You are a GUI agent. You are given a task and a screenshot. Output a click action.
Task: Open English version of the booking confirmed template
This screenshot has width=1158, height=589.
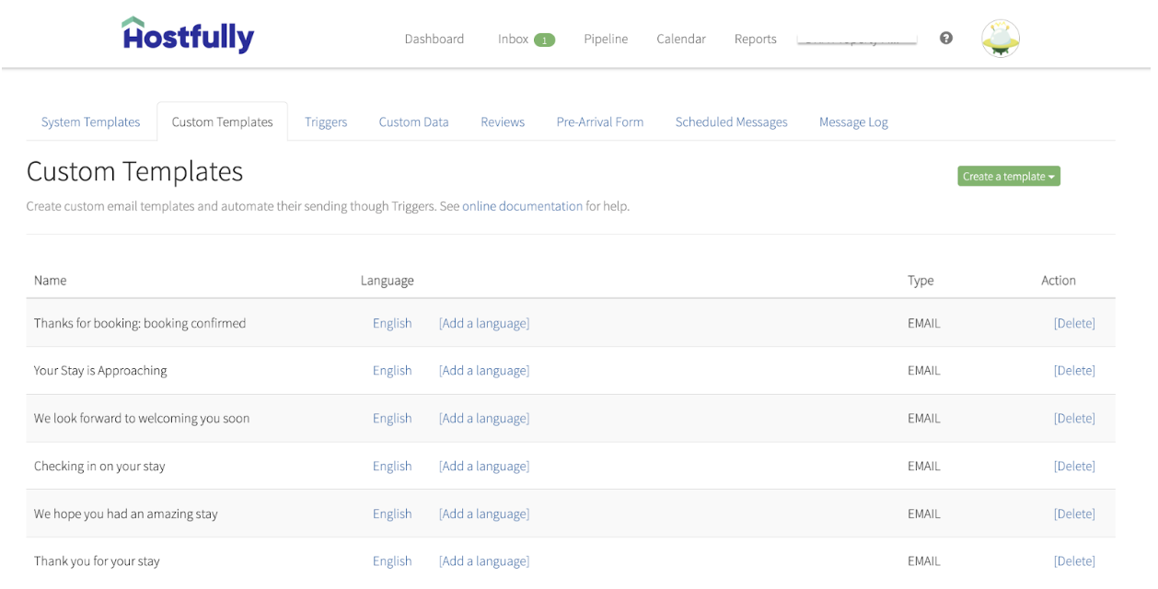tap(392, 323)
